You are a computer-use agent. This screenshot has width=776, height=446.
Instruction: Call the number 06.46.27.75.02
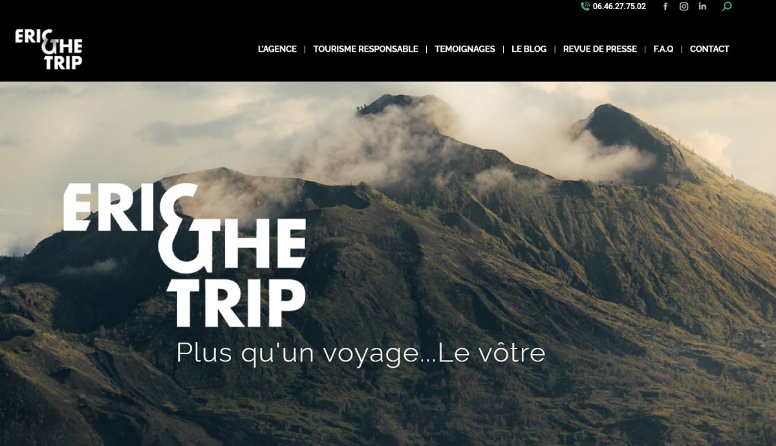coord(619,6)
